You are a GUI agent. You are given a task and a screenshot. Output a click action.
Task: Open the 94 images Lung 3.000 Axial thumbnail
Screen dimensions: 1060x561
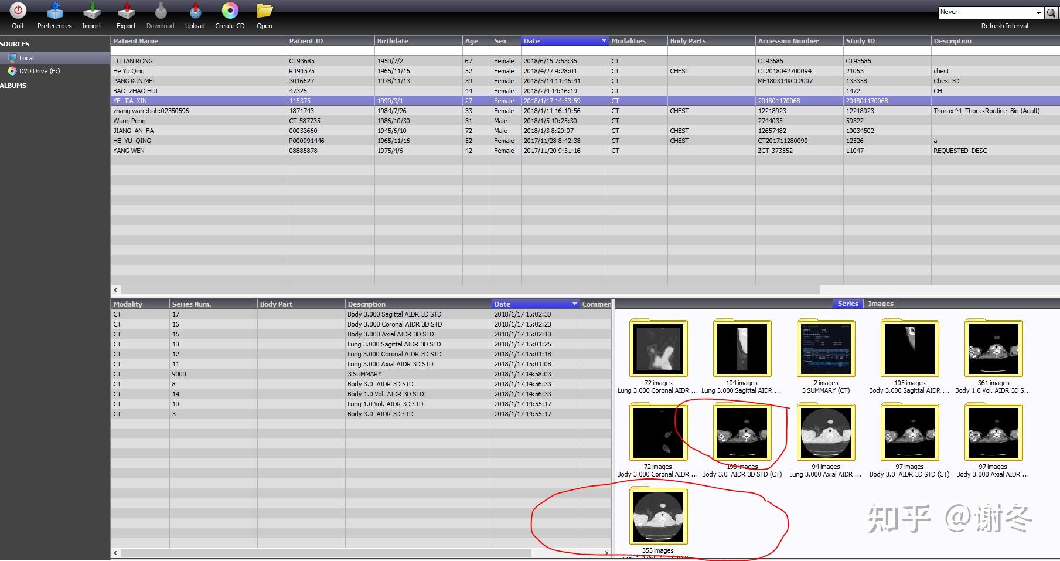click(826, 432)
